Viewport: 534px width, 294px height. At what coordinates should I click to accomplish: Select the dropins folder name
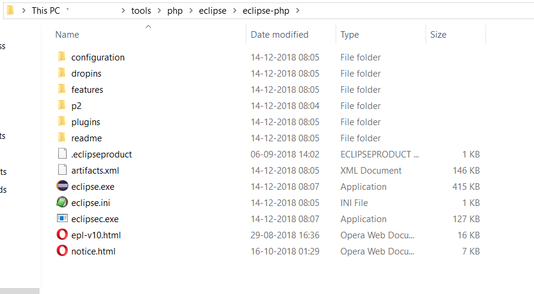point(86,74)
